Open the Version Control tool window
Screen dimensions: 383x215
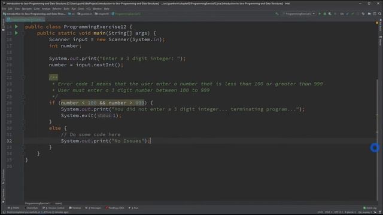click(53, 208)
